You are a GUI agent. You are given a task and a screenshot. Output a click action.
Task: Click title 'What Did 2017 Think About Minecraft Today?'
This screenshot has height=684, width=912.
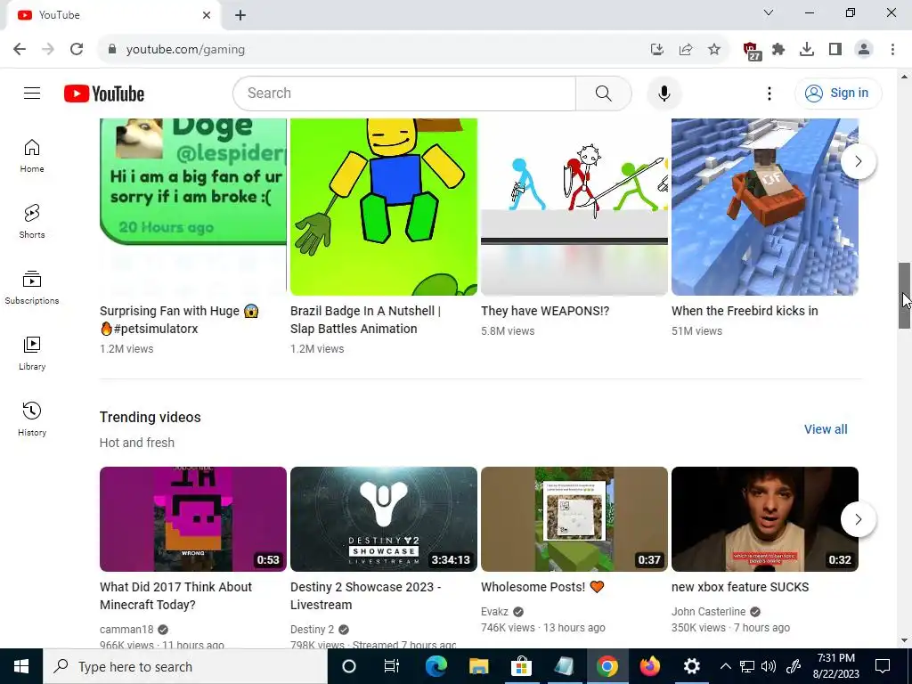point(175,596)
